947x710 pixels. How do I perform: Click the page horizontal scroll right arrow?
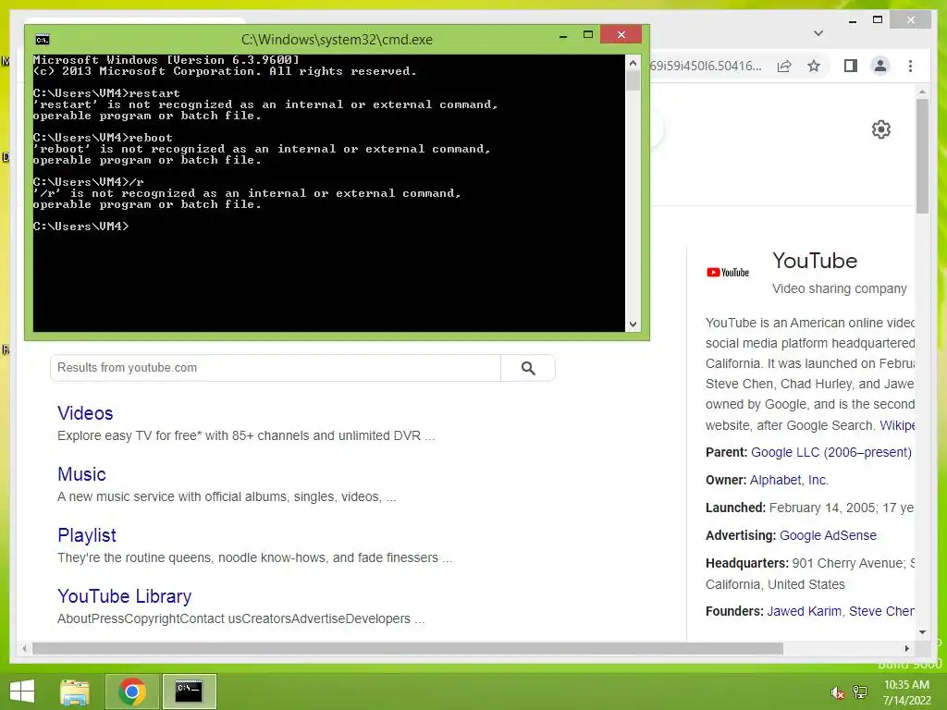click(906, 648)
